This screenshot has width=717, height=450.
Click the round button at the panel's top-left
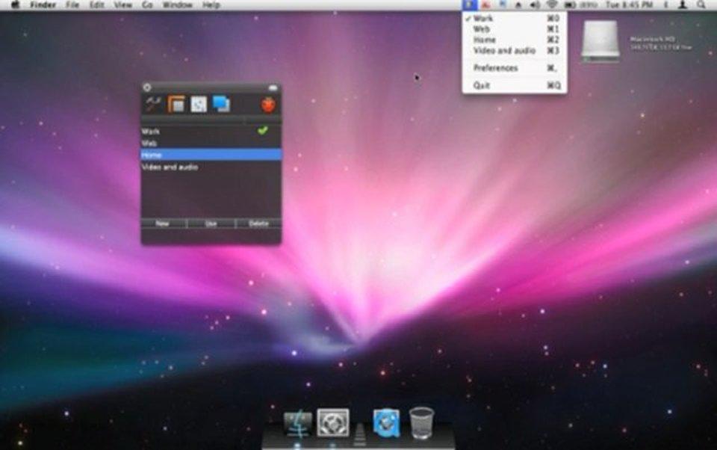(147, 87)
